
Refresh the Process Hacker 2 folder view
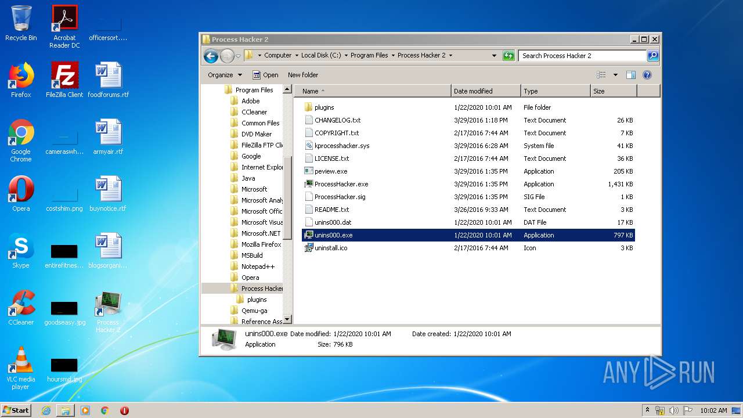[x=508, y=56]
